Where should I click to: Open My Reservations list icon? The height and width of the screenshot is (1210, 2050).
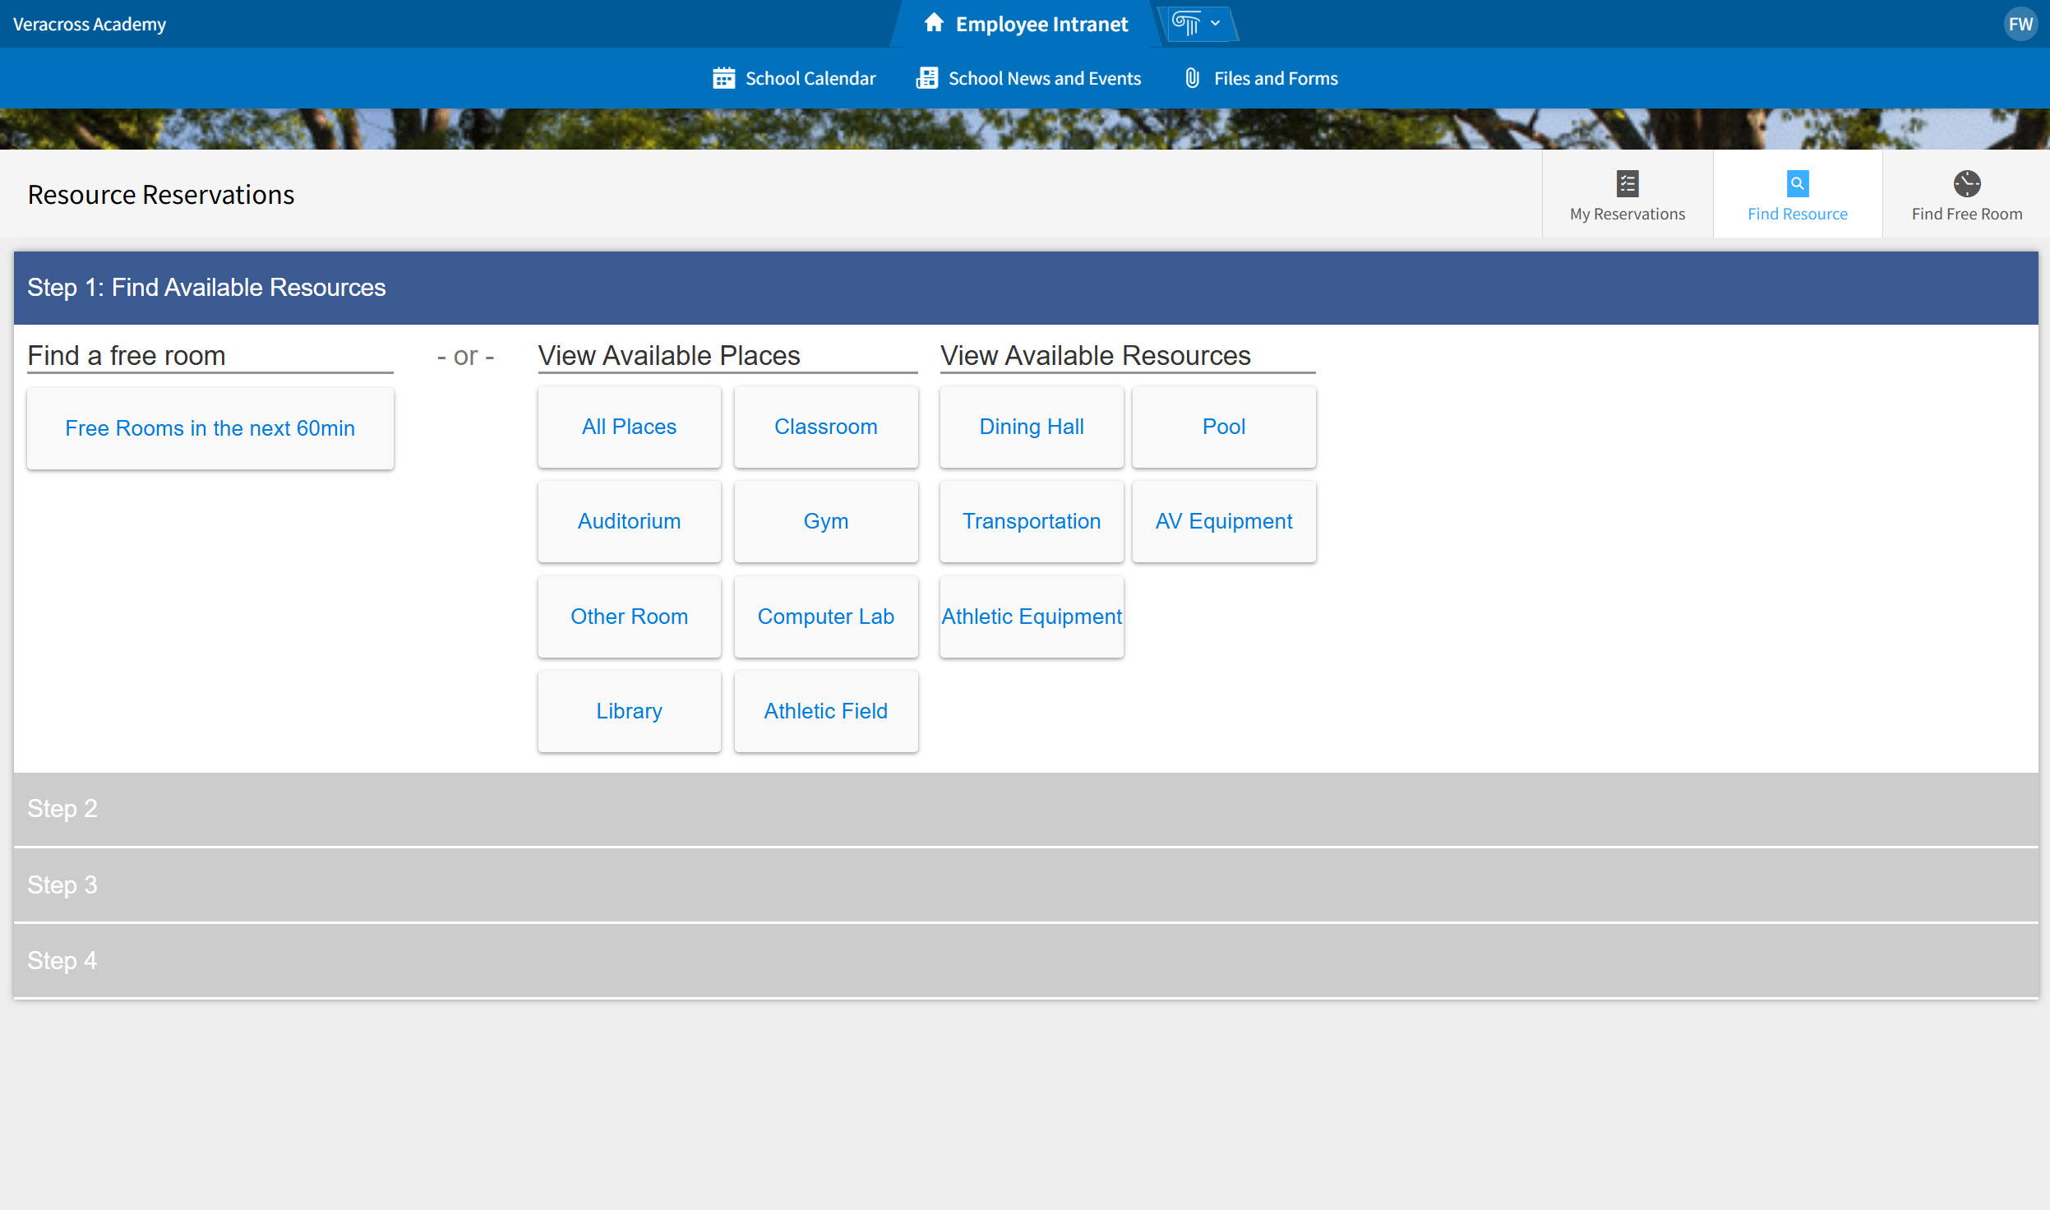pyautogui.click(x=1627, y=182)
